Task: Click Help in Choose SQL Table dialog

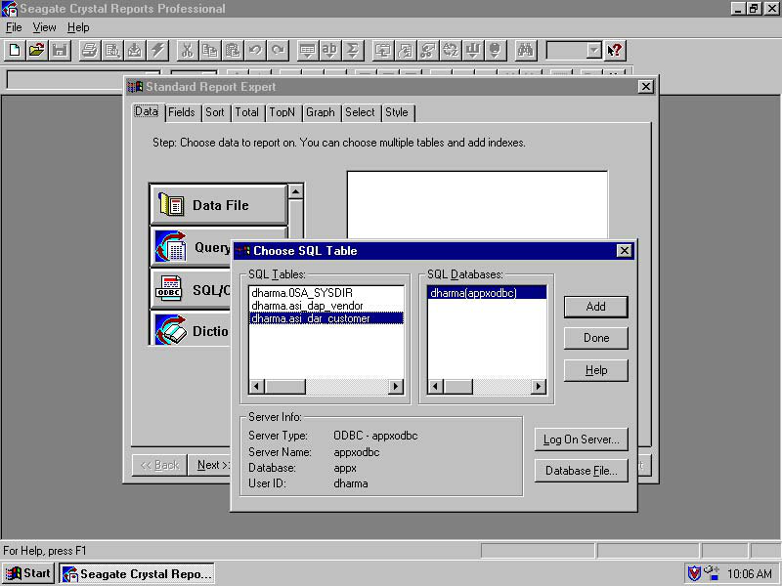Action: 595,370
